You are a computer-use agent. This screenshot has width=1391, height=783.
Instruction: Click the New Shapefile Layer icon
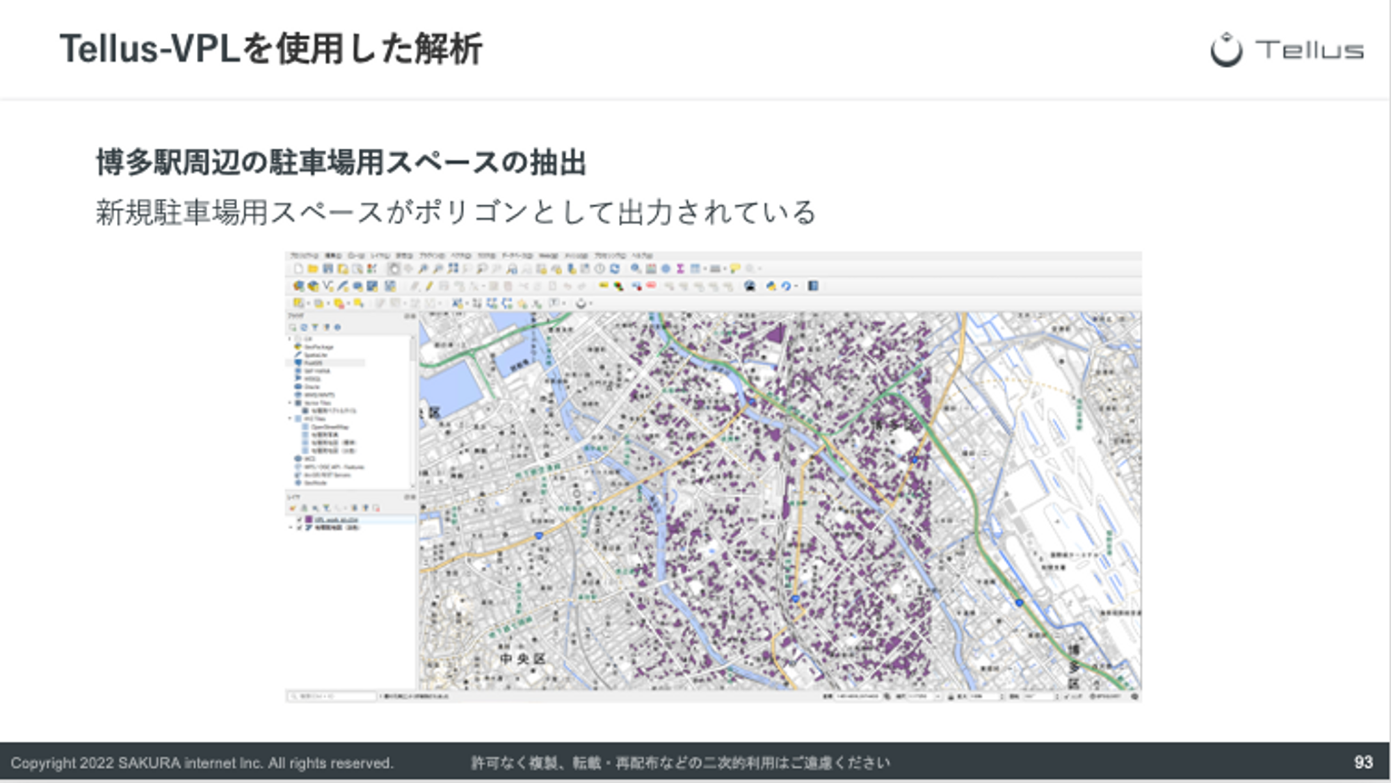click(328, 286)
